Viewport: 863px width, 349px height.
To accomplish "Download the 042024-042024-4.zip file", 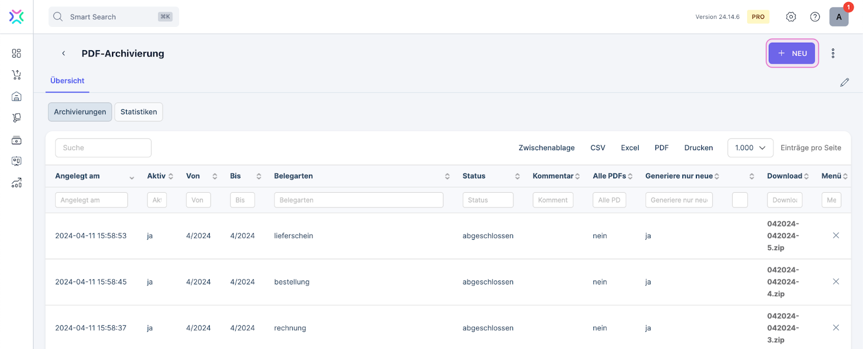I will click(x=783, y=282).
